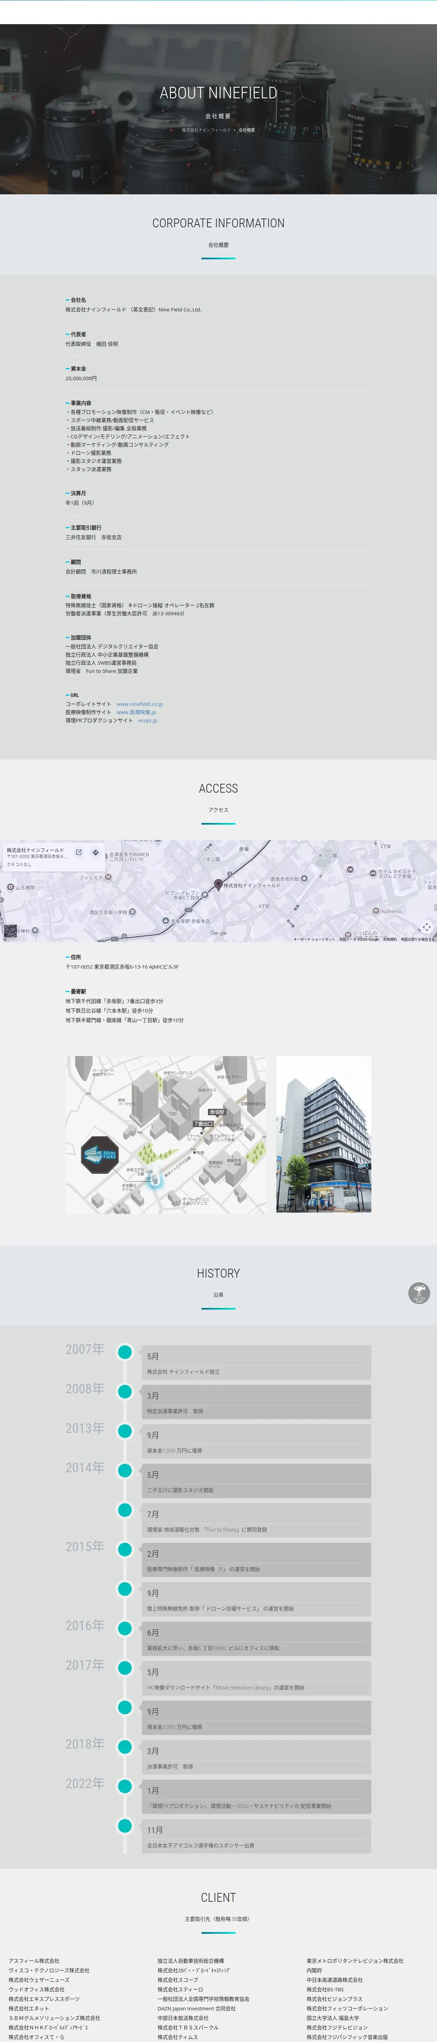Click the ACCESS section heading

click(218, 789)
